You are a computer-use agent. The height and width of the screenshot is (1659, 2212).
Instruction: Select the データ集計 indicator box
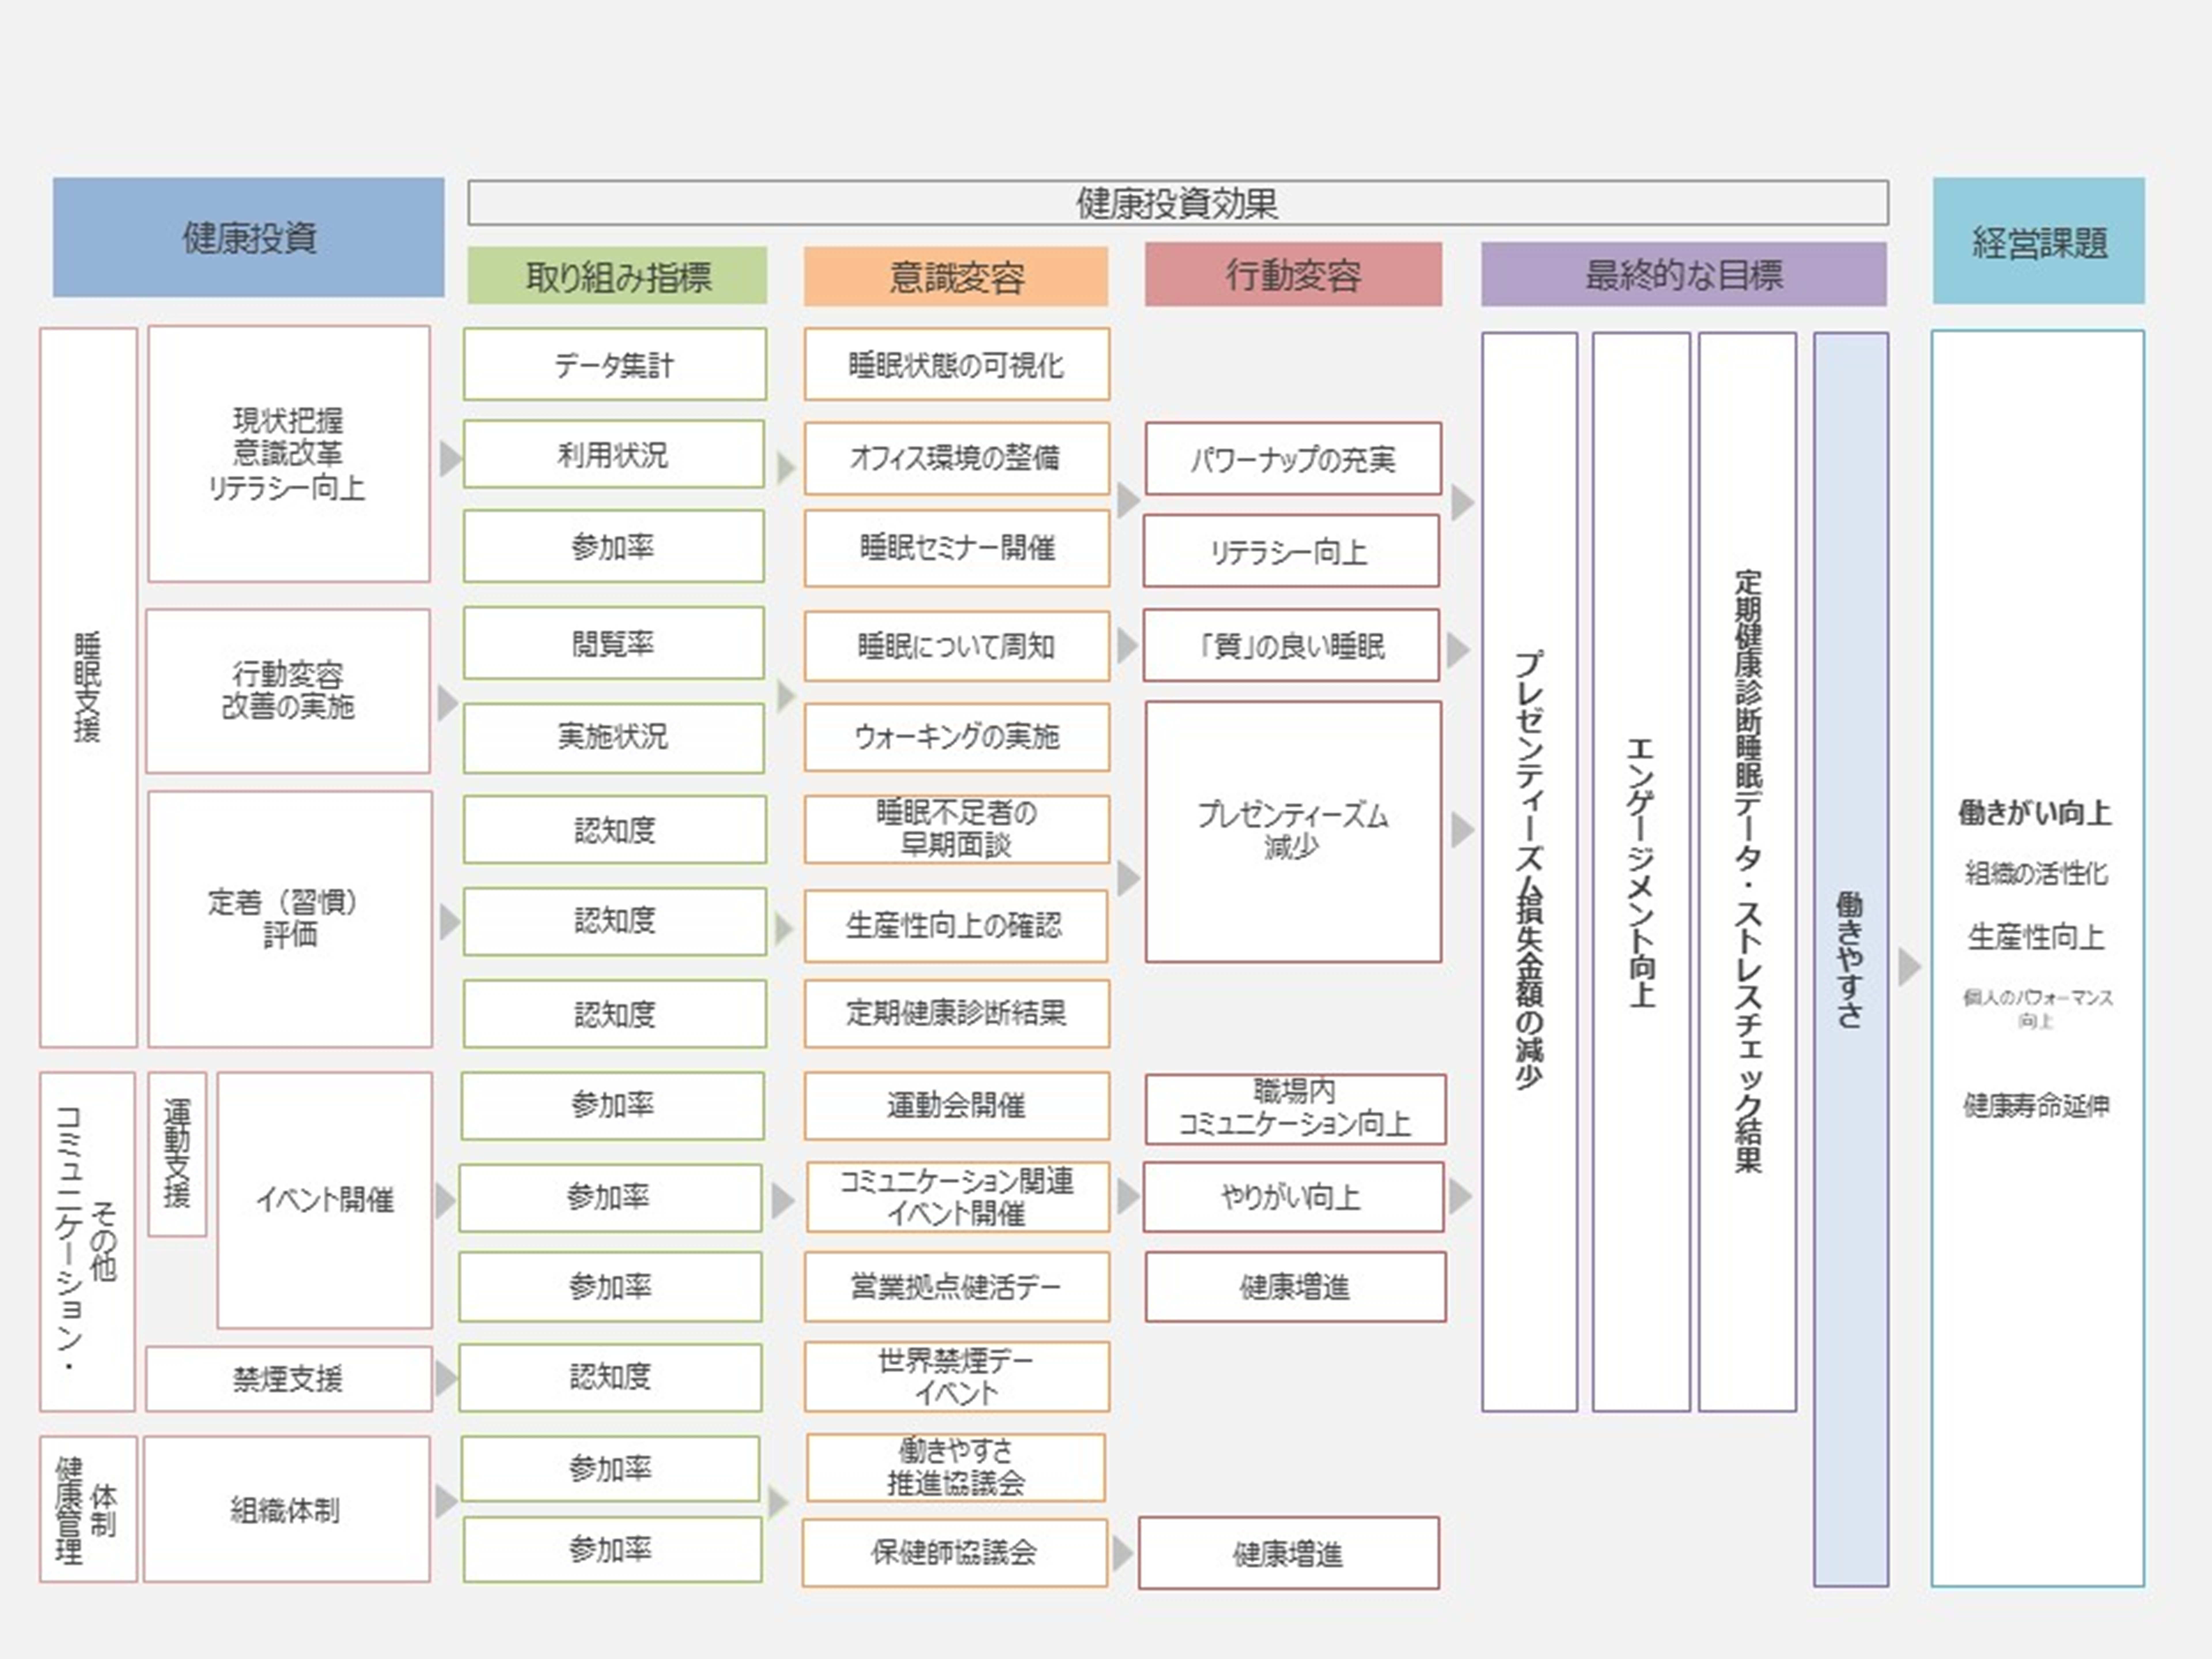615,364
